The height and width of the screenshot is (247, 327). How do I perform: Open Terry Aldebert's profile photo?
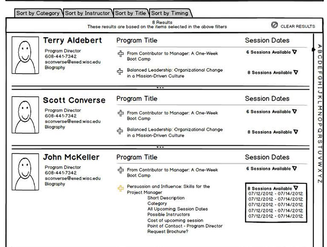pos(25,55)
